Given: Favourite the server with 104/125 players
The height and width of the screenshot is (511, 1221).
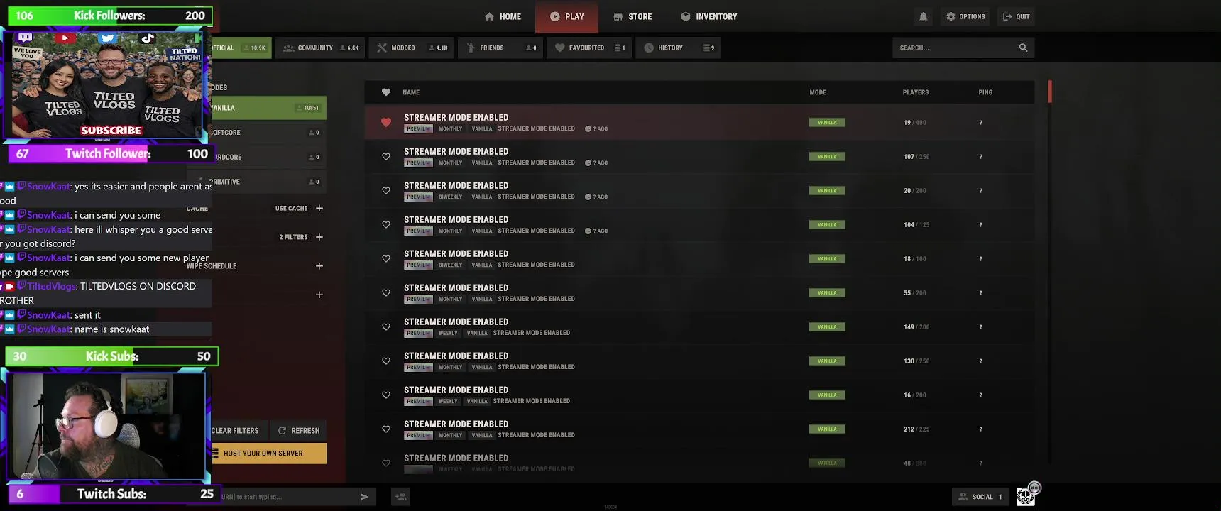Looking at the screenshot, I should pos(386,225).
